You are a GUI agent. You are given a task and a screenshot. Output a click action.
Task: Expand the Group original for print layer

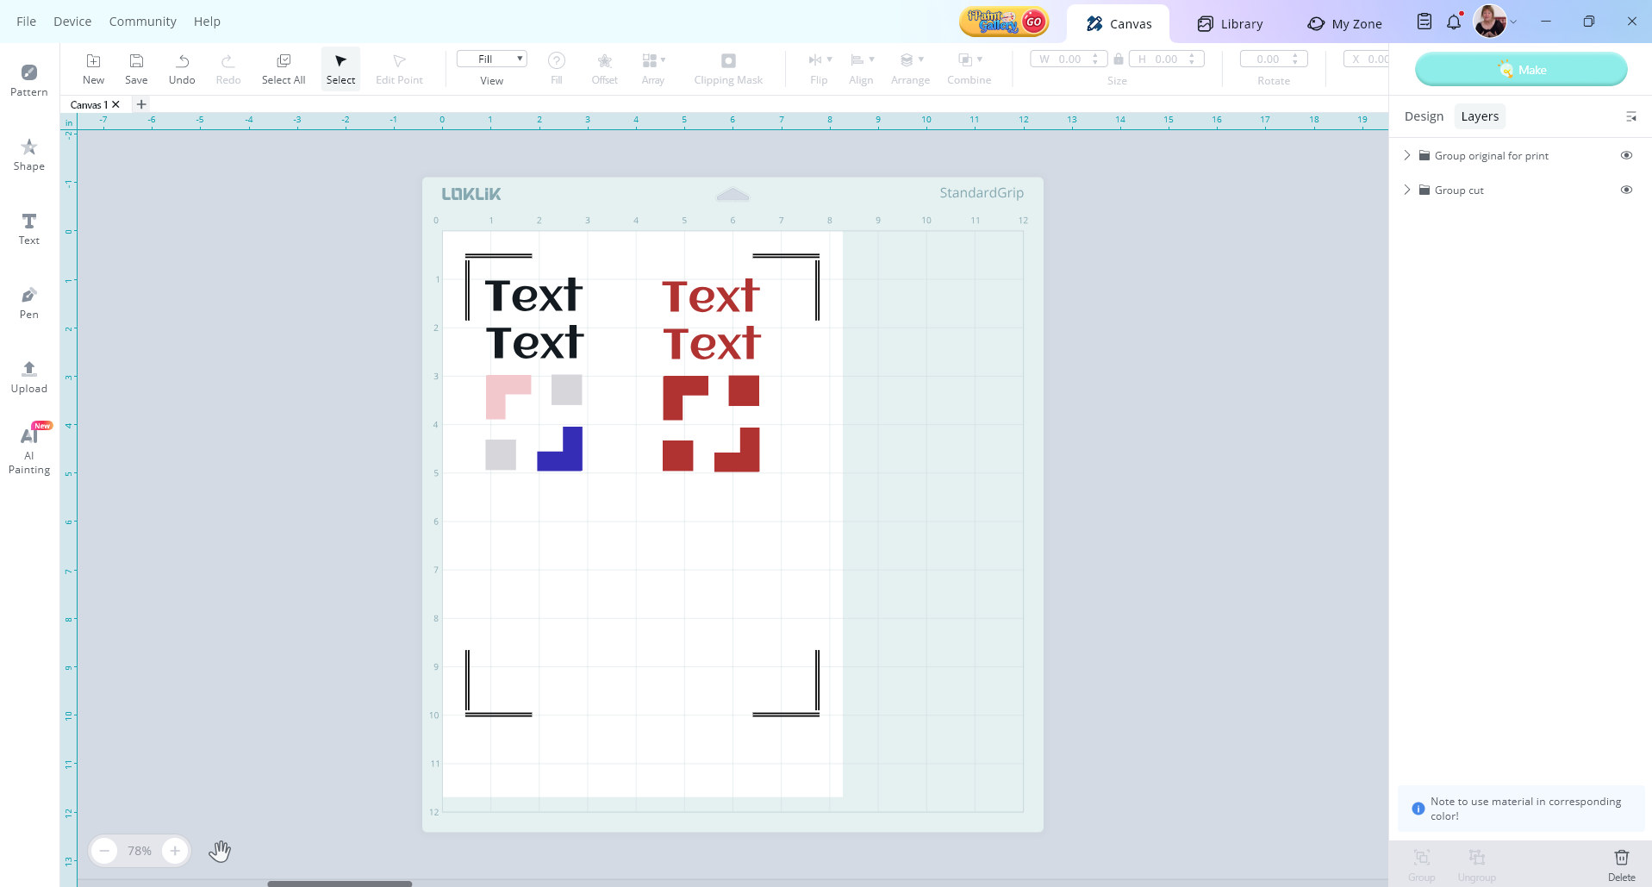[1407, 155]
